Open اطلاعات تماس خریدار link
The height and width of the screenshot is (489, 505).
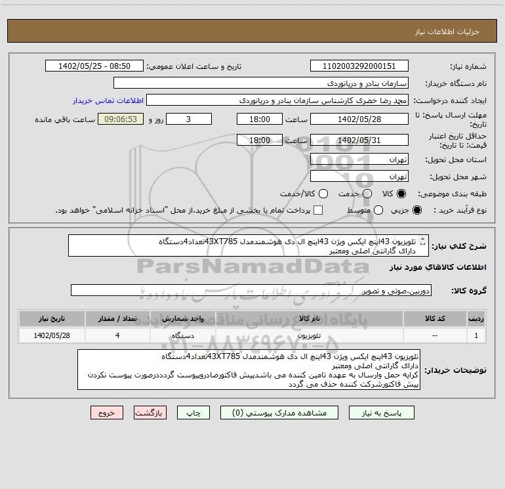coord(102,101)
